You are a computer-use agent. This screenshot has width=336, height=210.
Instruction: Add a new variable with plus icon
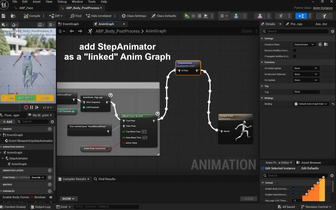click(50, 191)
